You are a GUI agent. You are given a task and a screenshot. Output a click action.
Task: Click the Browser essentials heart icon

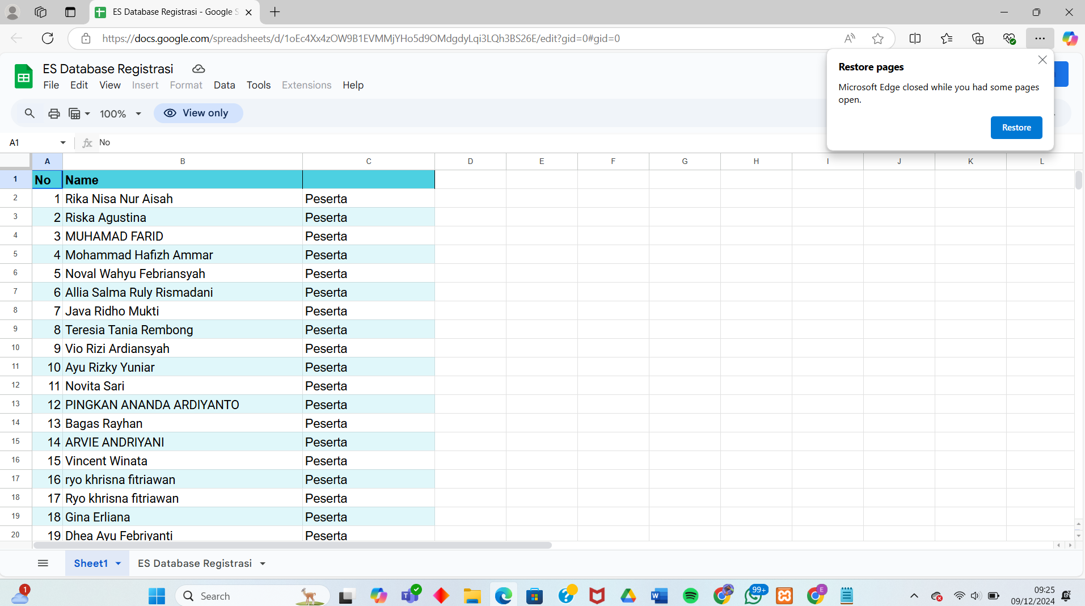tap(1009, 39)
